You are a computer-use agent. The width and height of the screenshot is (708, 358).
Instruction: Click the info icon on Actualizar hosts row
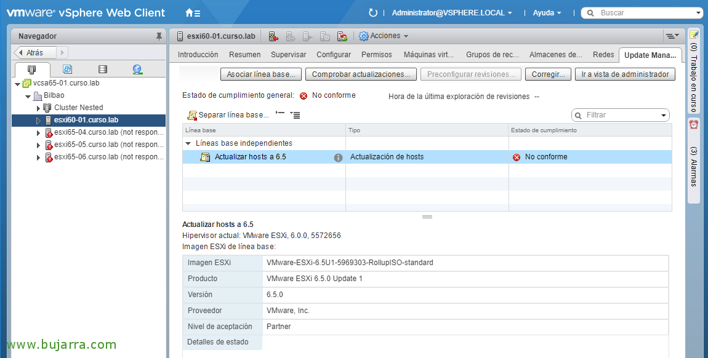pos(338,157)
